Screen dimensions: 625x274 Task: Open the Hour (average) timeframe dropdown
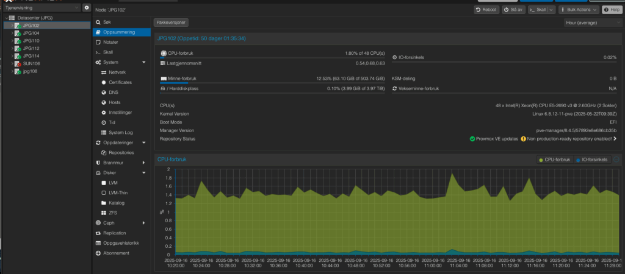coord(593,23)
